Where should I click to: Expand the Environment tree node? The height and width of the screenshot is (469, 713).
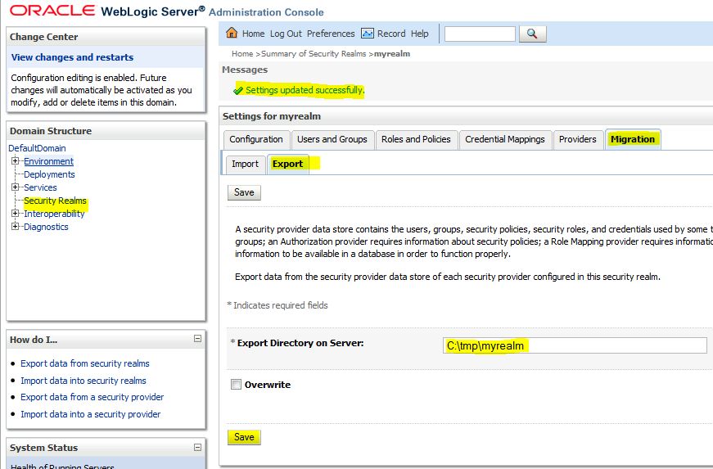[x=15, y=161]
